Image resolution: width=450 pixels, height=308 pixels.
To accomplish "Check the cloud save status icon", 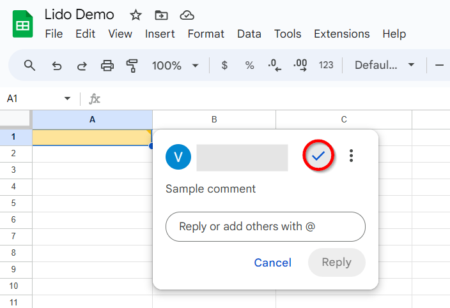I will [x=187, y=15].
